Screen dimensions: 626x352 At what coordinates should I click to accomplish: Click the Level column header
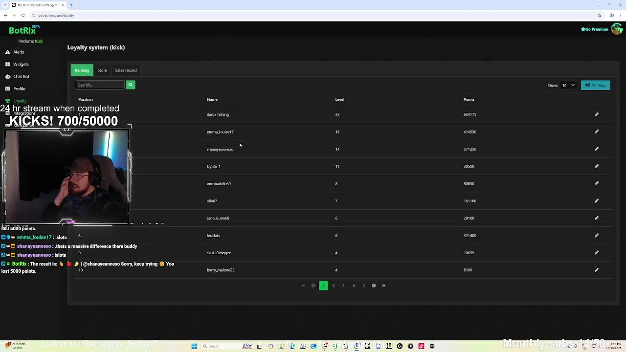339,99
